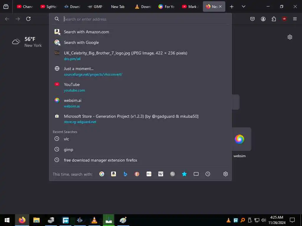Image resolution: width=302 pixels, height=226 pixels.
Task: Search history with the clock icon
Action: [208, 174]
